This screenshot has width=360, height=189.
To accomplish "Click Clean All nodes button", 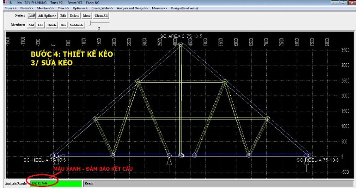I will tap(101, 16).
